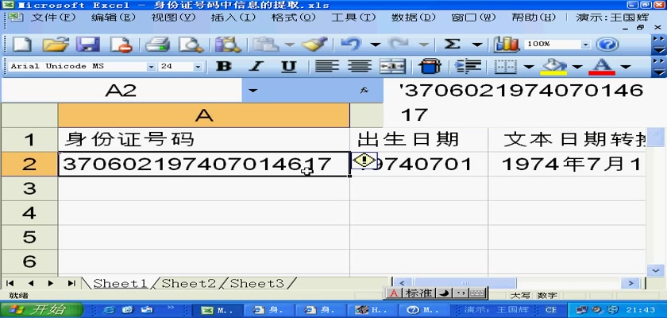Image resolution: width=667 pixels, height=318 pixels.
Task: Click the New workbook icon
Action: pyautogui.click(x=21, y=45)
